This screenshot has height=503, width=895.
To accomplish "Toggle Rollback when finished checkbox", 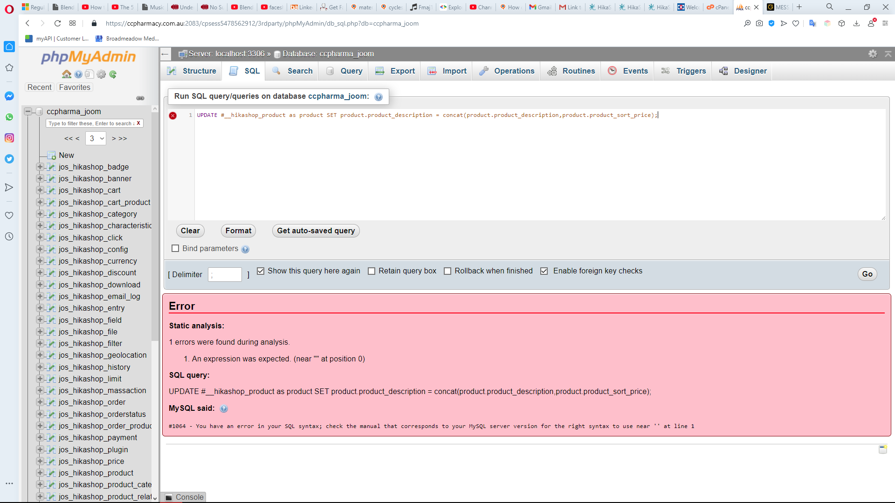I will pos(447,271).
